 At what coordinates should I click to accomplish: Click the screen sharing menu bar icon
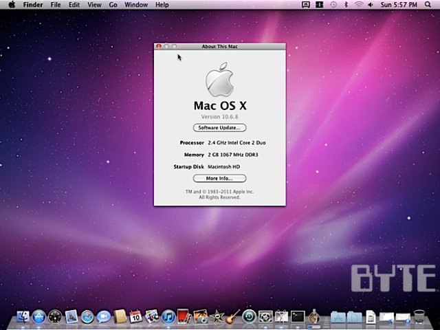[x=305, y=5]
